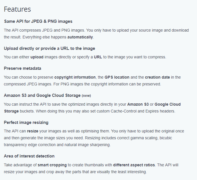Click the bold 'copyright information' text
Viewport: 197px width, 180px height.
75,77
